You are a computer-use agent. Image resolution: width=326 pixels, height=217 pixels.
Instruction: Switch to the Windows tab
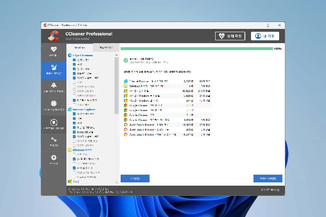[x=79, y=48]
